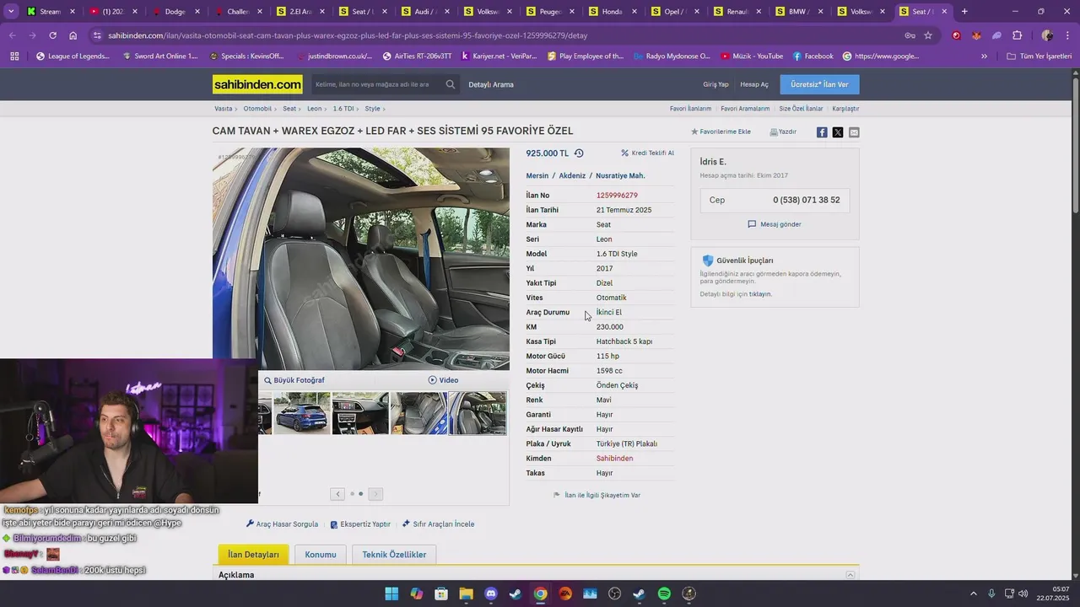This screenshot has width=1080, height=607.
Task: Click Mersin location link
Action: click(x=537, y=176)
